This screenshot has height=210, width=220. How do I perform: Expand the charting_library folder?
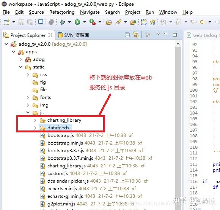click(35, 120)
